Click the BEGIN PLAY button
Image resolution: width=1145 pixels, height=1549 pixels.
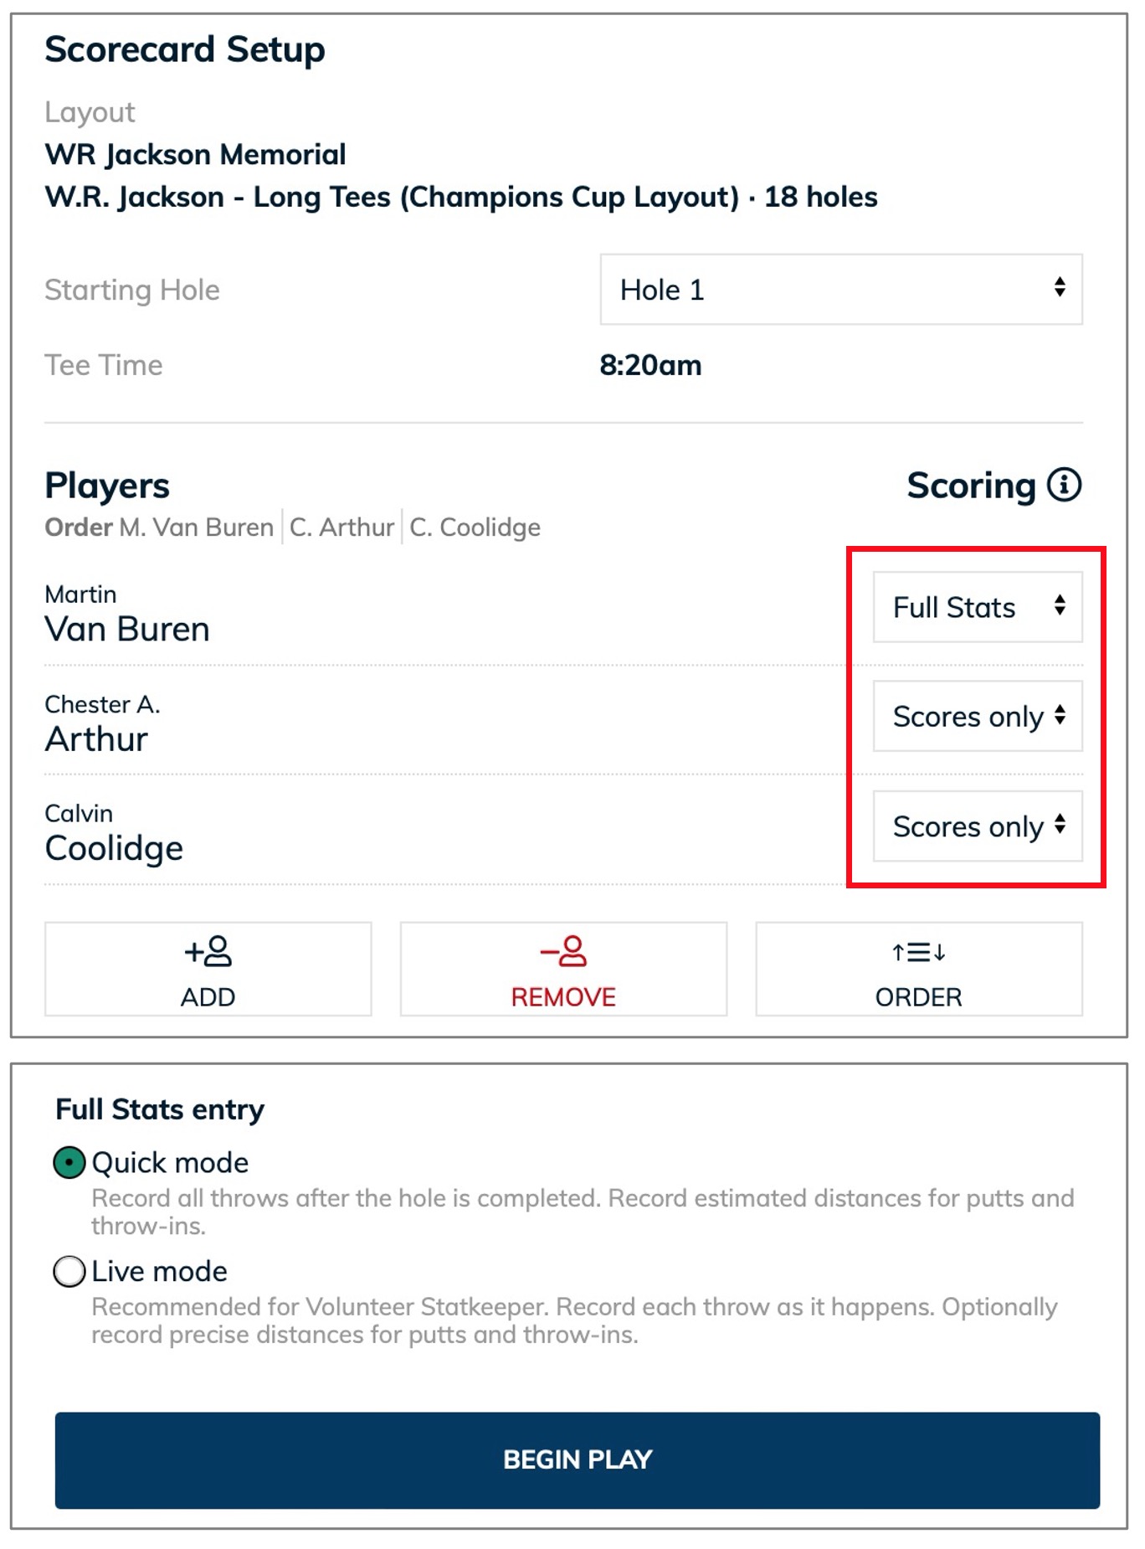[578, 1460]
